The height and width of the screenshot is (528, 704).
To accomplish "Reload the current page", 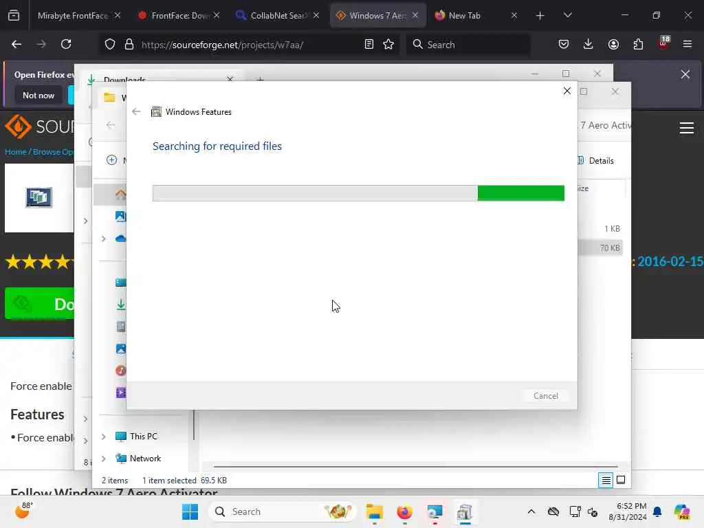I will (x=66, y=44).
